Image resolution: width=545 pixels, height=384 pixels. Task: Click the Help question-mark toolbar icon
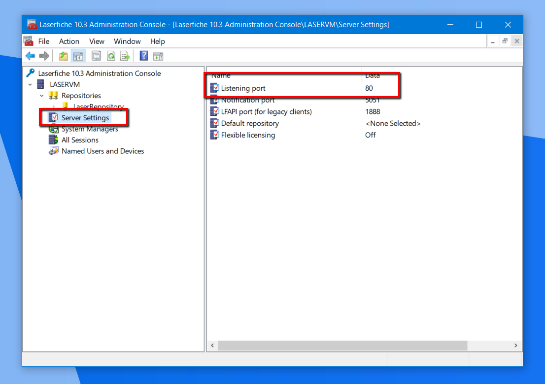point(144,56)
